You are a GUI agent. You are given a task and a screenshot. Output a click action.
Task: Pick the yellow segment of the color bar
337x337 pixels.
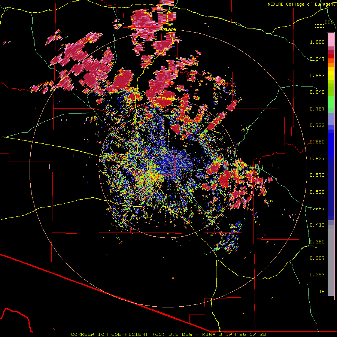(331, 73)
